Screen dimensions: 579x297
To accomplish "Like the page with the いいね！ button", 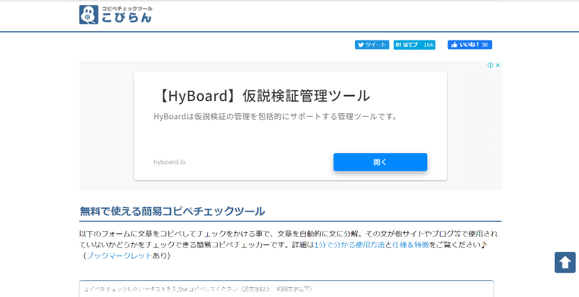I will (470, 45).
